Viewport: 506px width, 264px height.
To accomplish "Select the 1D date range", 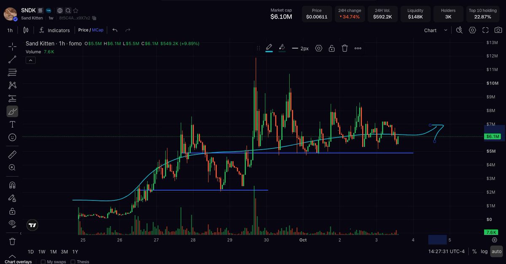I will pyautogui.click(x=31, y=252).
